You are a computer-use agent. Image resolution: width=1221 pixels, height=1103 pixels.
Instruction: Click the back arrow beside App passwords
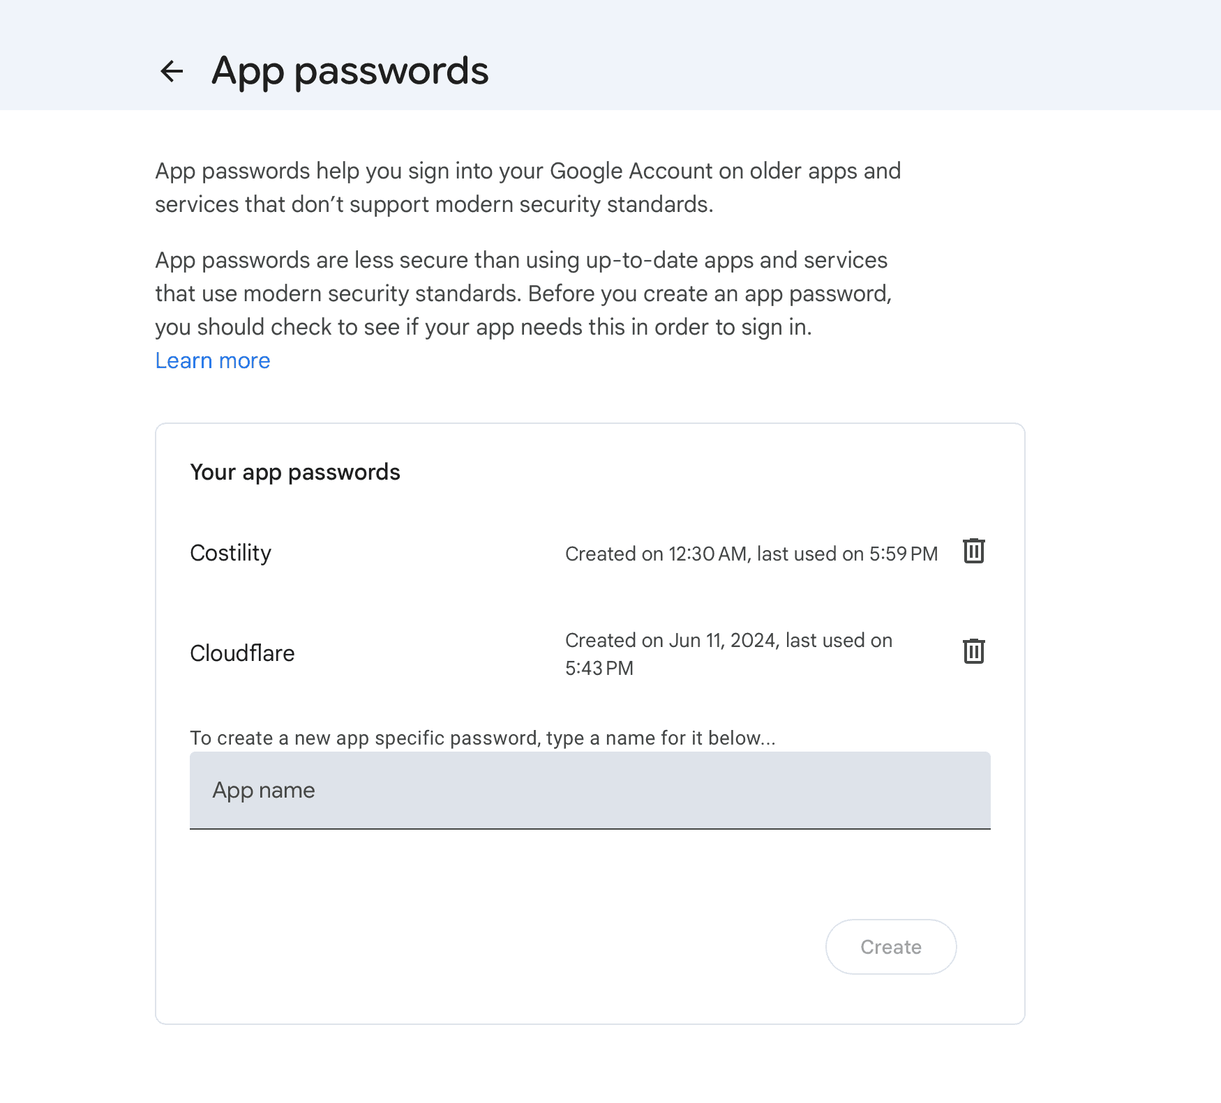point(172,71)
